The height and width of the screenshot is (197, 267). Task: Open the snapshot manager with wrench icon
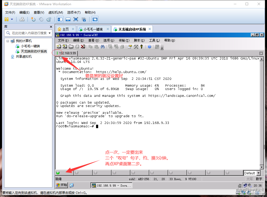coord(49,19)
